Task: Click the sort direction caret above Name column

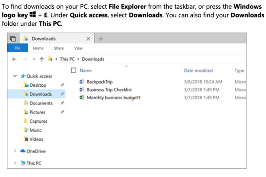Action: coord(126,66)
